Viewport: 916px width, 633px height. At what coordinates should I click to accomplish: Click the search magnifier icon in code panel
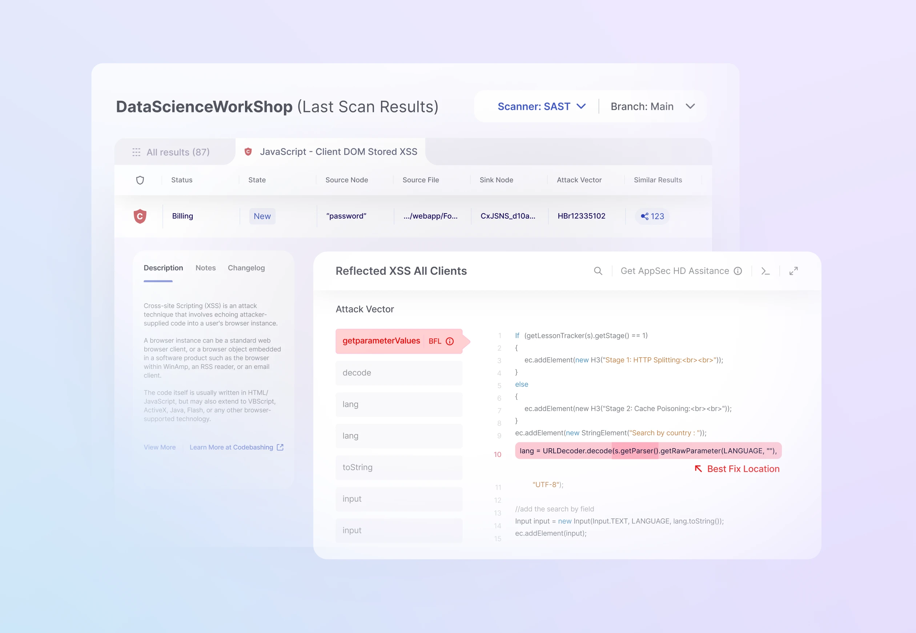[598, 271]
